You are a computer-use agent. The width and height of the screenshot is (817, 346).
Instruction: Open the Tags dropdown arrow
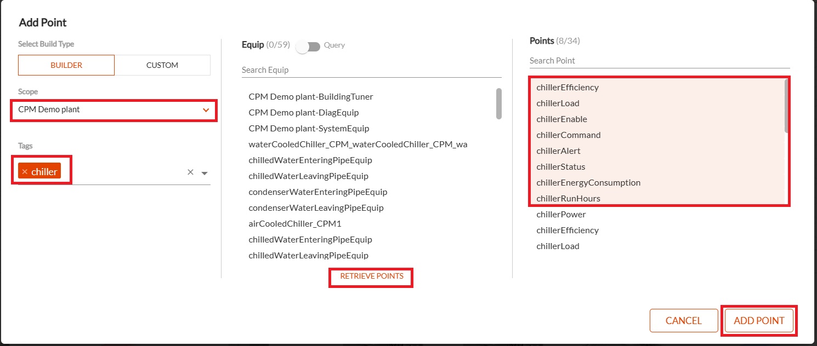[x=205, y=173]
